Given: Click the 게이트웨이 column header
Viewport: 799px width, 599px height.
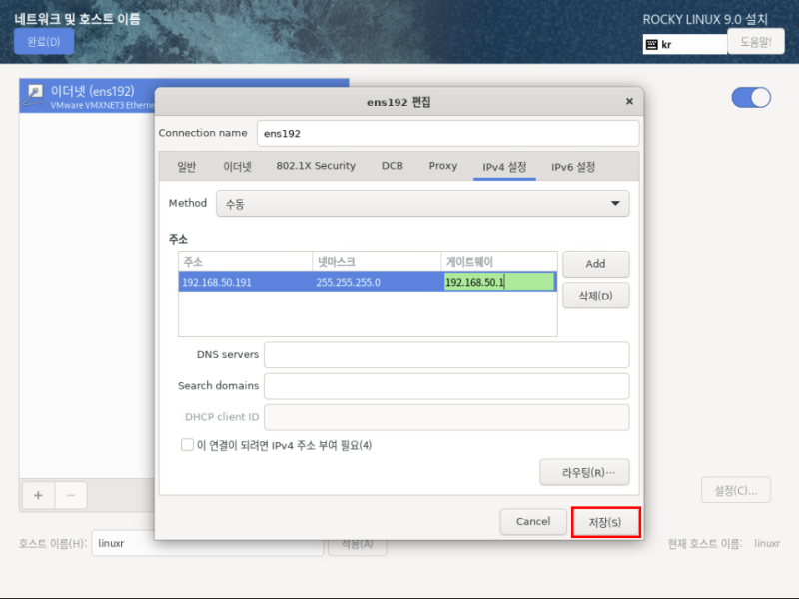Looking at the screenshot, I should [x=499, y=262].
